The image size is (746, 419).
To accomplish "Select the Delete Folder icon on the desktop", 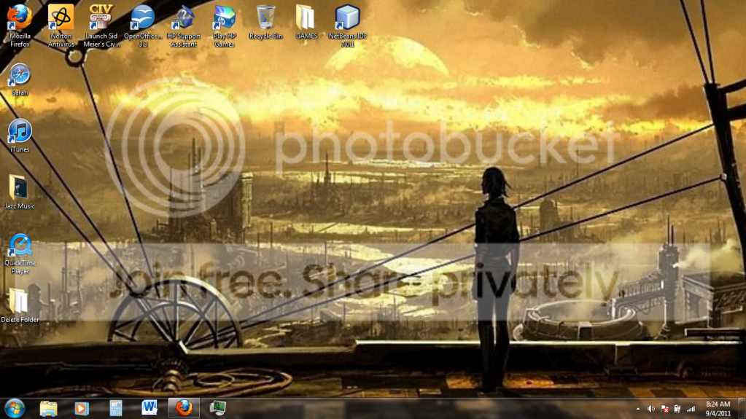I will [20, 306].
